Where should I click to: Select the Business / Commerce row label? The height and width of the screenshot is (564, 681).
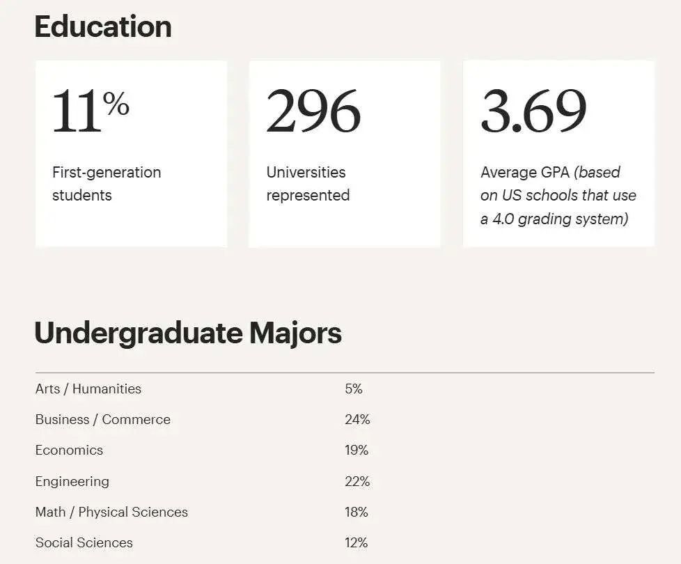[x=103, y=419]
